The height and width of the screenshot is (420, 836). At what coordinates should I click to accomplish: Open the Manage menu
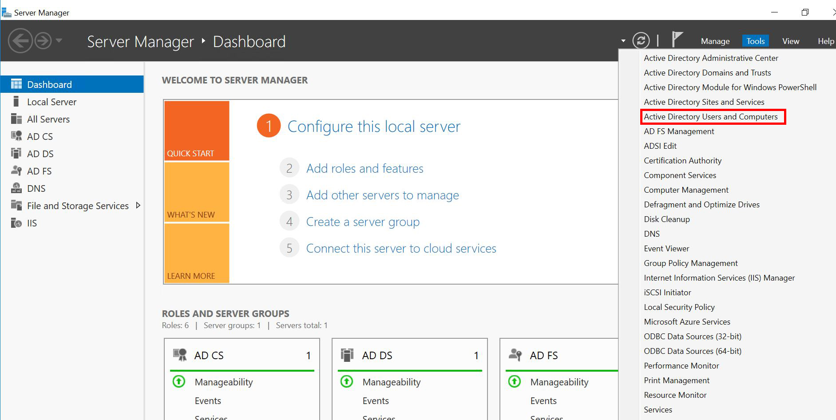pos(715,41)
